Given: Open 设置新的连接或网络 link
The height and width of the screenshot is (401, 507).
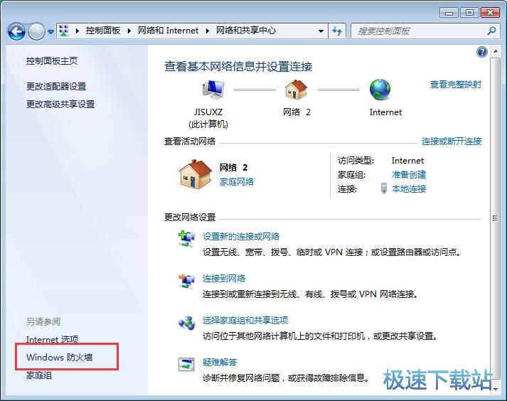Looking at the screenshot, I should (x=241, y=236).
